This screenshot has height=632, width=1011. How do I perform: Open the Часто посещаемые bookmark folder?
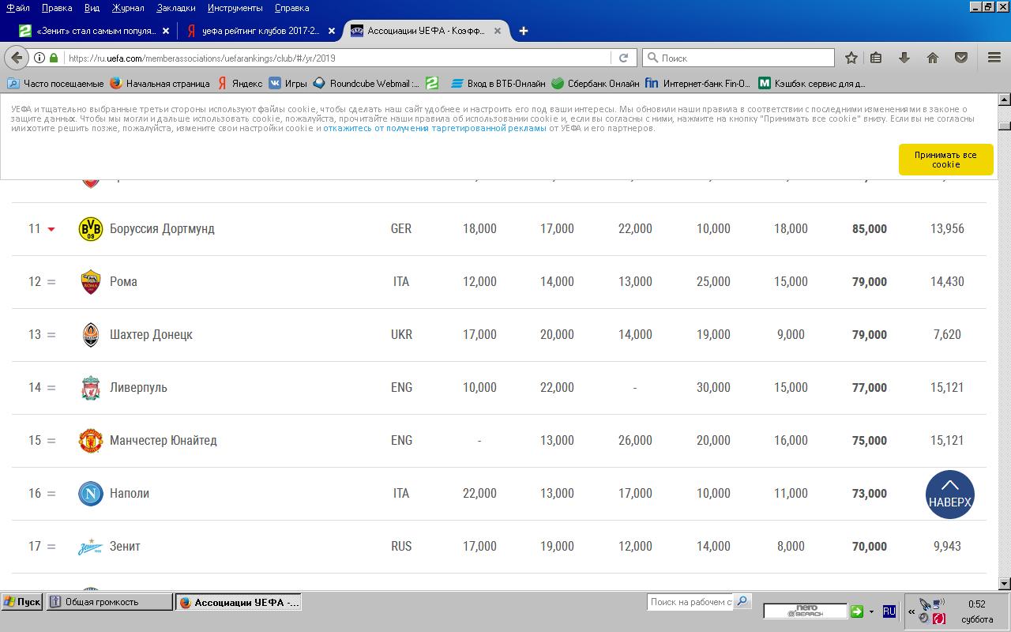[x=55, y=83]
